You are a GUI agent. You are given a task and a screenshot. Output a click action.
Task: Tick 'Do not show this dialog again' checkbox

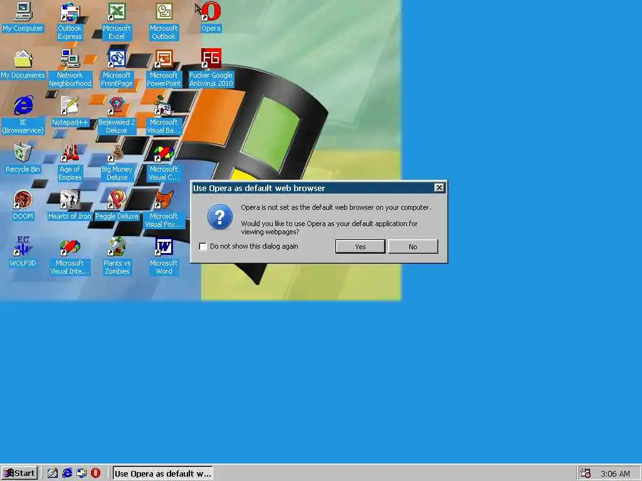(x=203, y=246)
